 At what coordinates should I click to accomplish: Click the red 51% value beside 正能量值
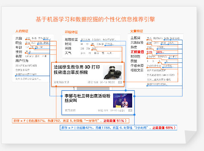click(x=149, y=52)
